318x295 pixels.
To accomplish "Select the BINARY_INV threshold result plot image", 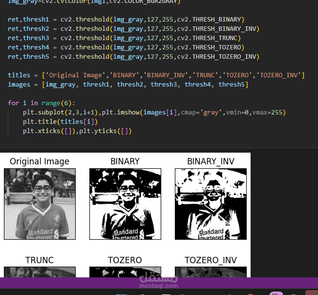I will (211, 204).
